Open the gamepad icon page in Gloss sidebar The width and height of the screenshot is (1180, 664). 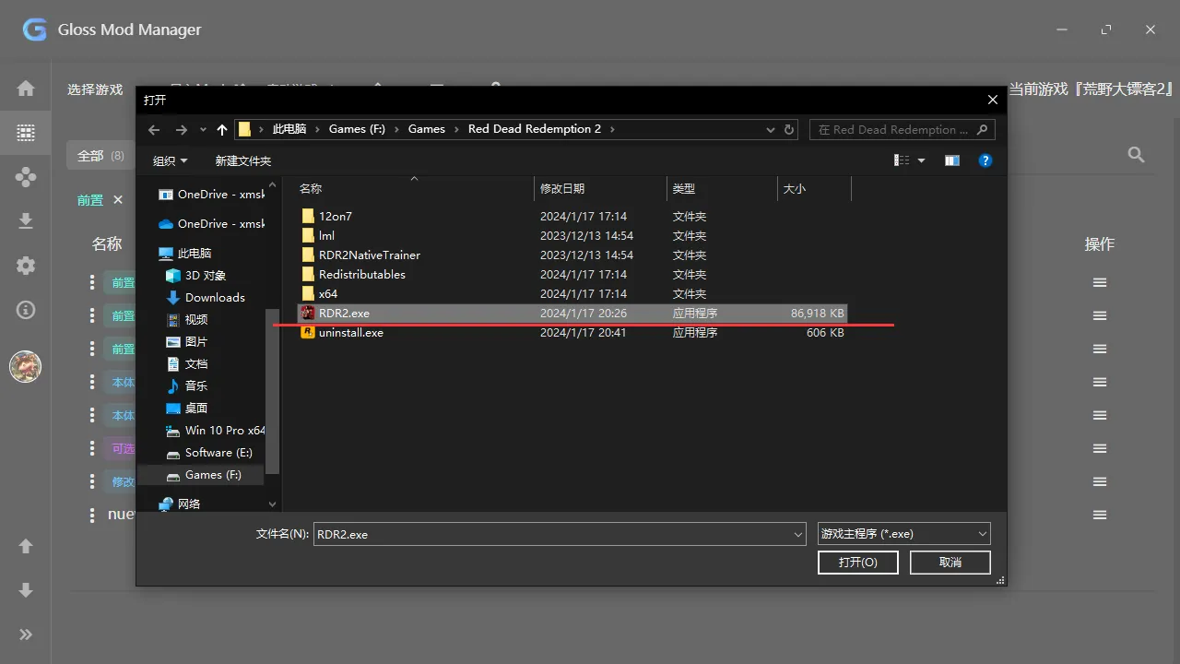pos(26,177)
